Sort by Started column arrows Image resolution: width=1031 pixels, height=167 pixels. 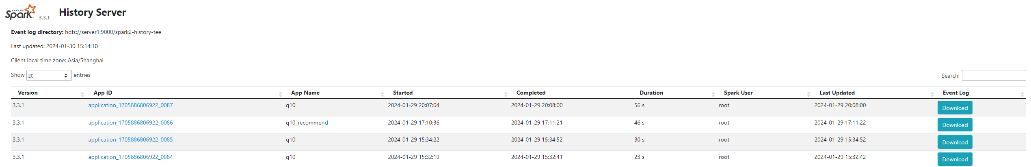[x=506, y=94]
